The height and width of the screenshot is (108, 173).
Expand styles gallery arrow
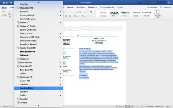point(153,14)
